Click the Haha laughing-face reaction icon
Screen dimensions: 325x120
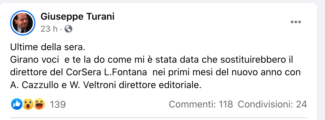tap(39, 105)
